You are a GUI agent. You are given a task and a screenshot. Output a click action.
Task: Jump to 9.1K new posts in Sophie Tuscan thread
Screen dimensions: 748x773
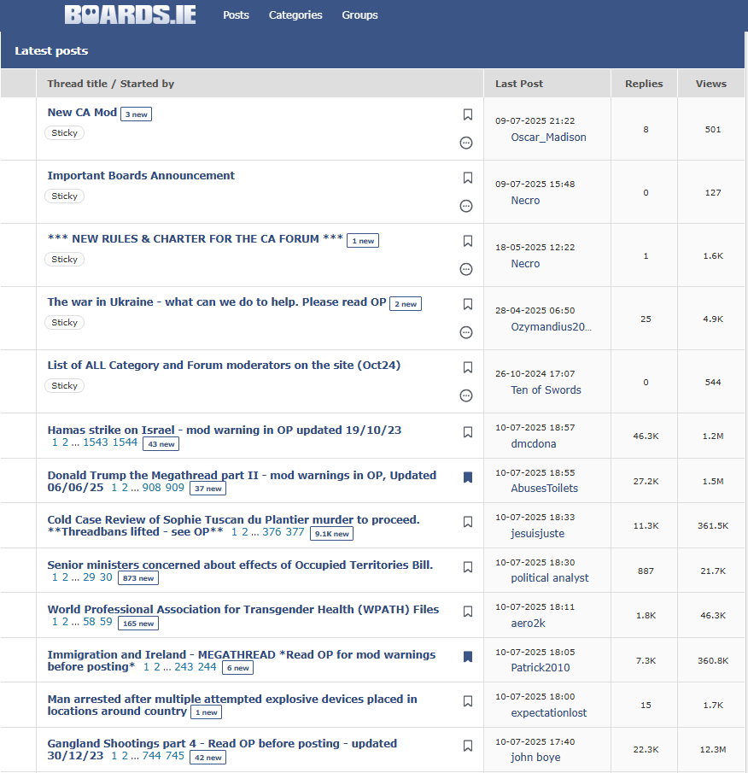tap(331, 534)
